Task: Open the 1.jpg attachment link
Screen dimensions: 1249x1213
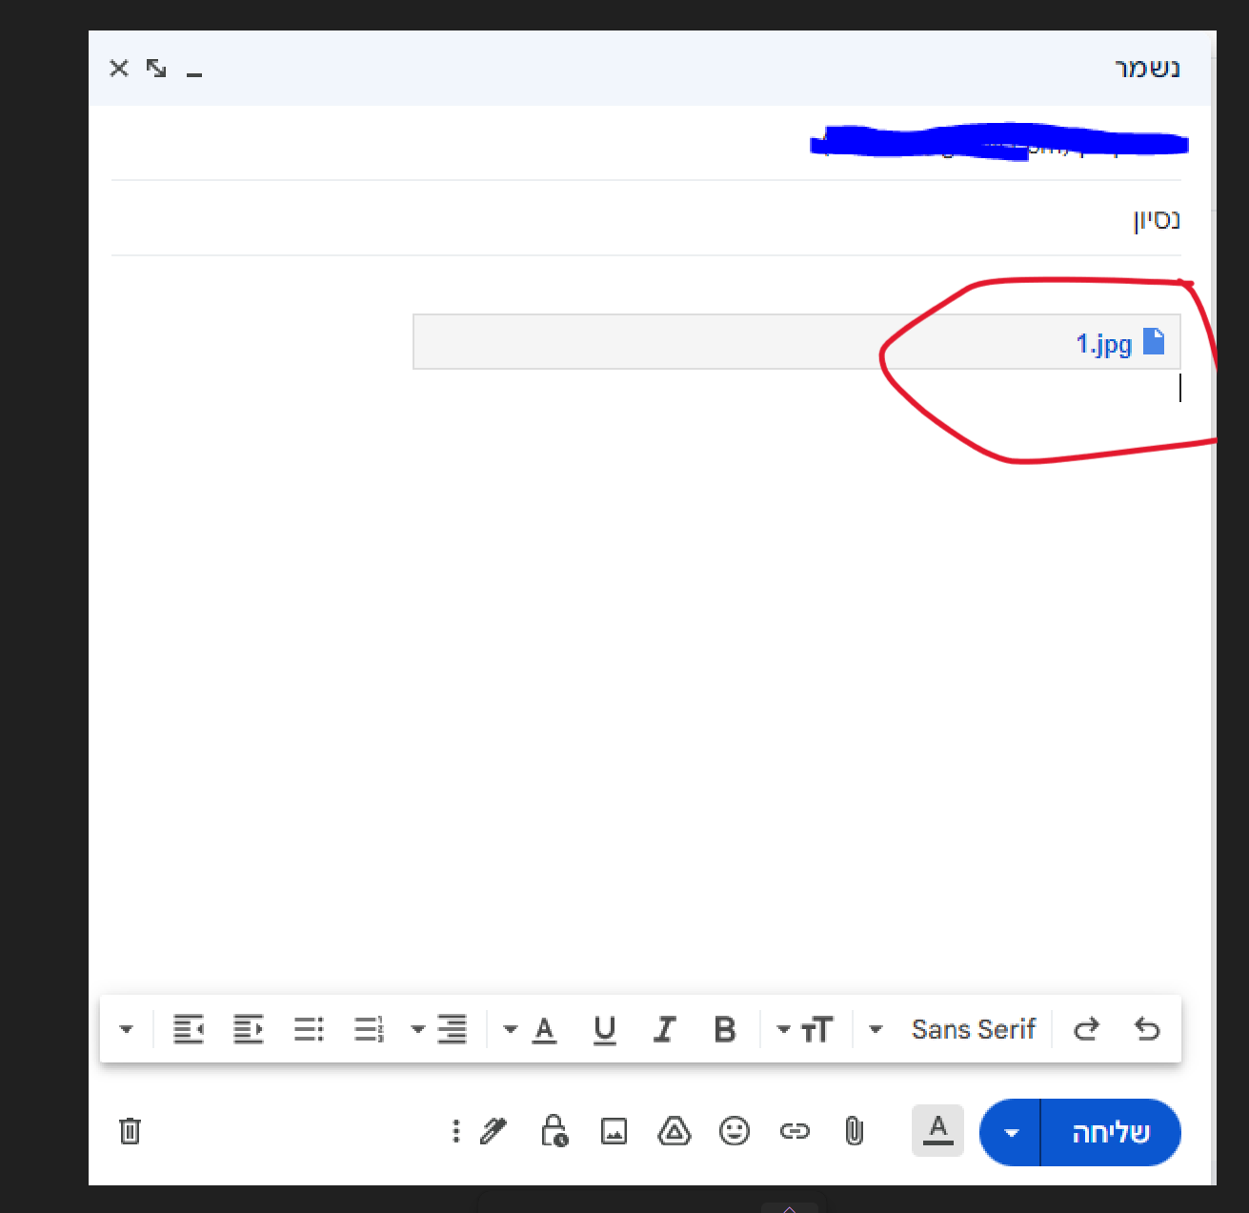Action: pos(1103,343)
